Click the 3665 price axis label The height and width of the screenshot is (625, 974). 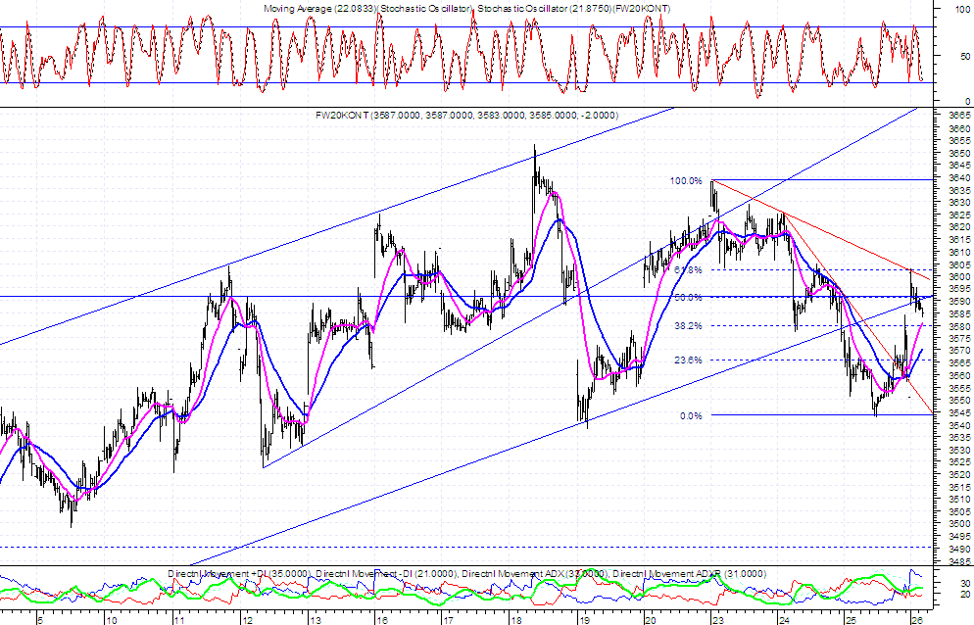960,117
